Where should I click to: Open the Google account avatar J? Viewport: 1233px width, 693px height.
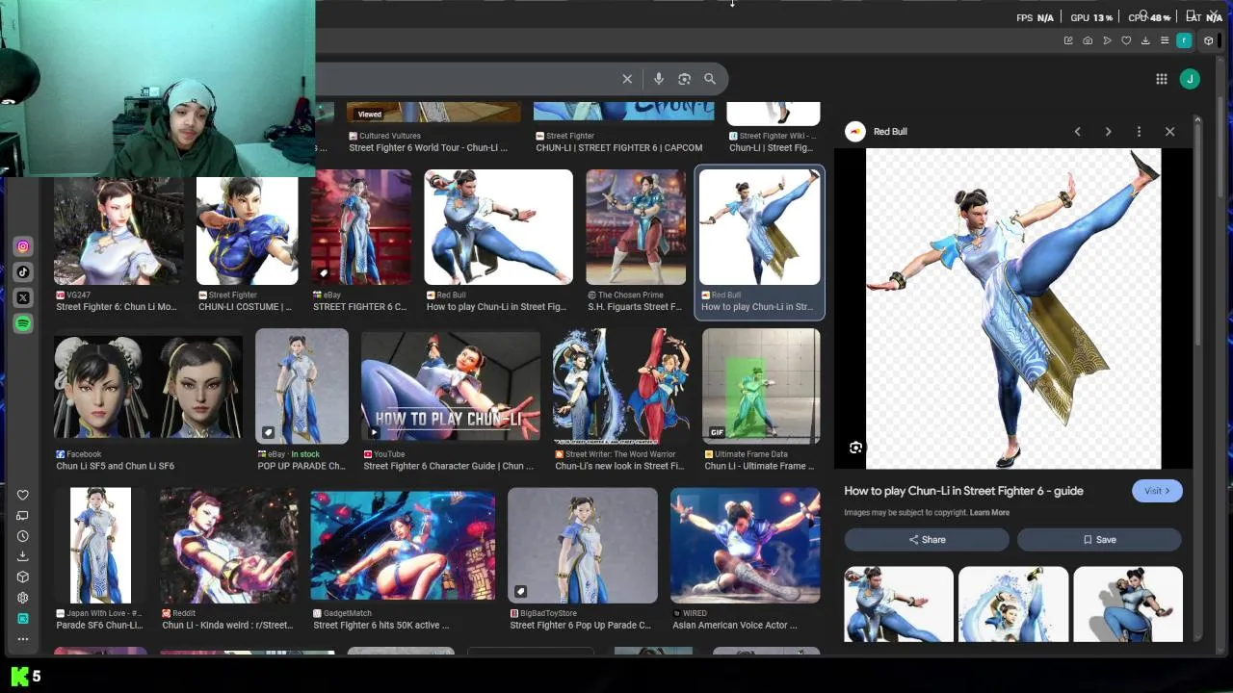click(x=1190, y=79)
